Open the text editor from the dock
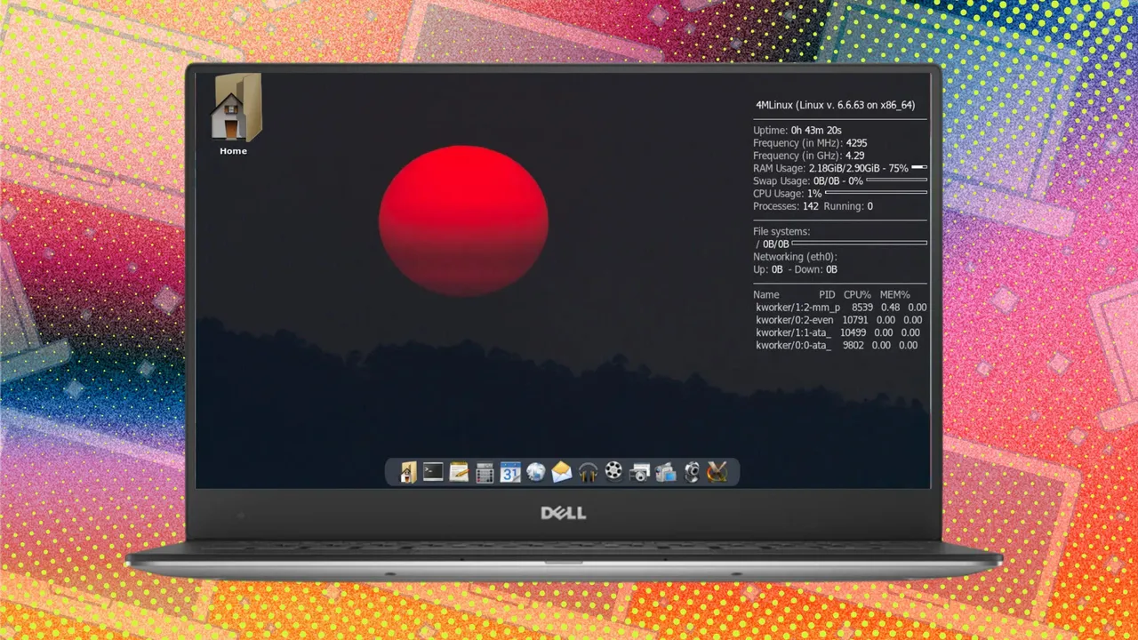The width and height of the screenshot is (1138, 640). click(459, 472)
